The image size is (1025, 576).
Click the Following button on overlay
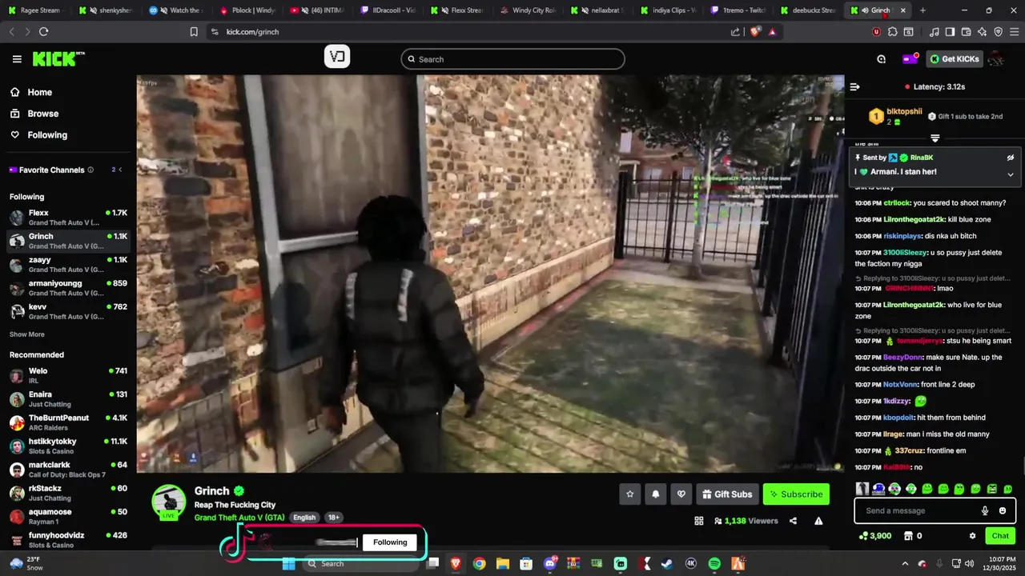coord(390,542)
